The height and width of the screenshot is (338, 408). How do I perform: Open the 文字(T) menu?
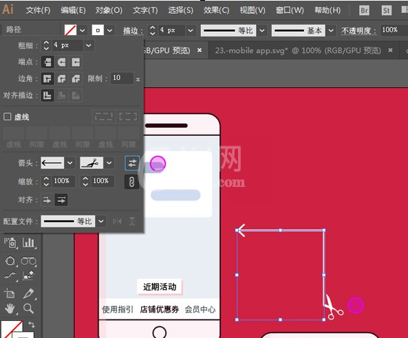(x=145, y=10)
